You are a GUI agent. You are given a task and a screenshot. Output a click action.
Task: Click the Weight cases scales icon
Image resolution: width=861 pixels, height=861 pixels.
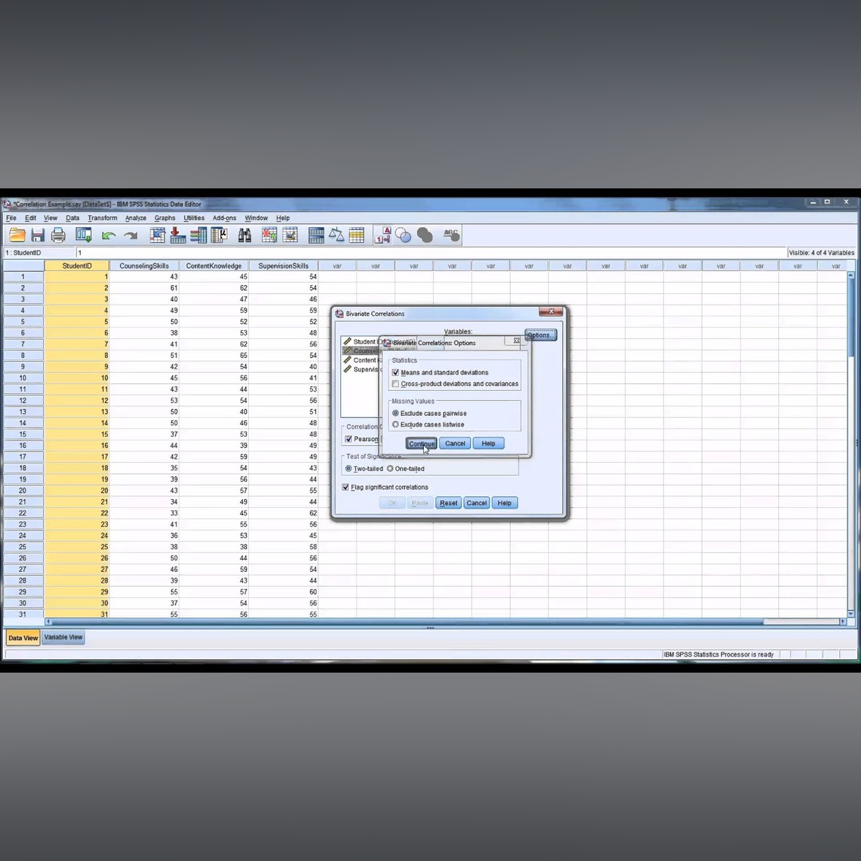(336, 235)
